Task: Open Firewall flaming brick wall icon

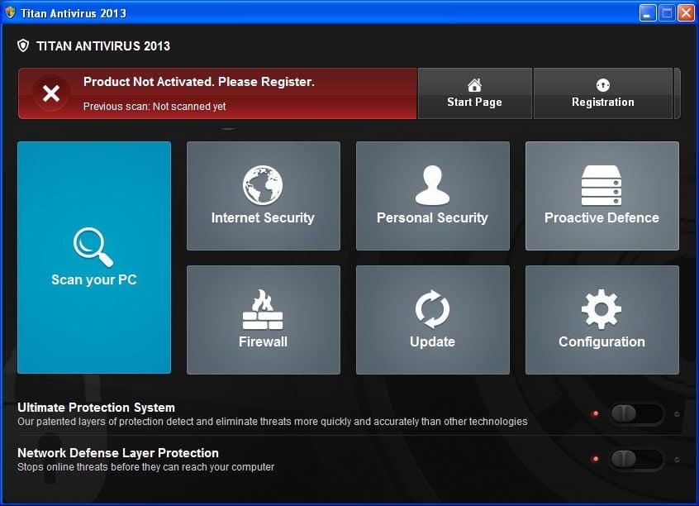Action: tap(263, 309)
